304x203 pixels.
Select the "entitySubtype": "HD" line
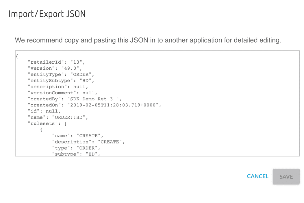pyautogui.click(x=61, y=80)
